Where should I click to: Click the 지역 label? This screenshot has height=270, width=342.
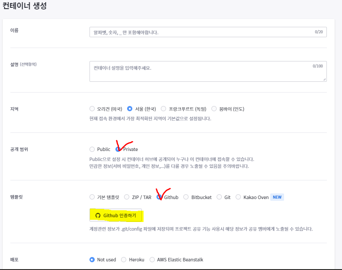[14, 109]
